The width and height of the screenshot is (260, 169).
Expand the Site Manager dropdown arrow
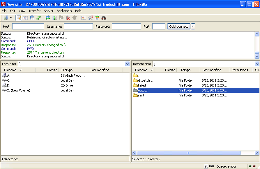point(11,18)
